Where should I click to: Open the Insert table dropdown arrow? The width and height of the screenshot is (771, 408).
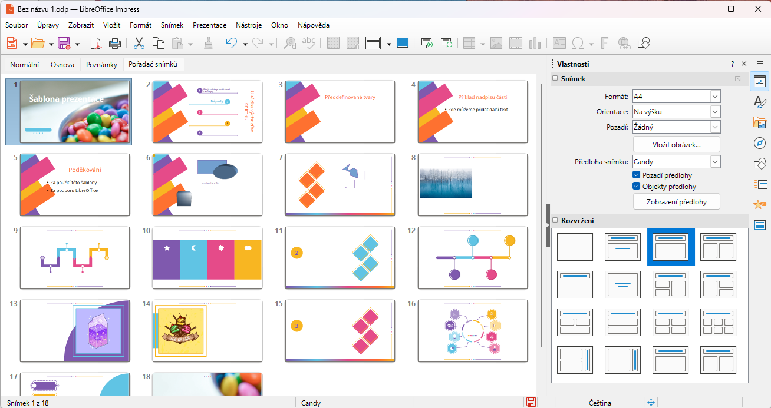point(483,44)
